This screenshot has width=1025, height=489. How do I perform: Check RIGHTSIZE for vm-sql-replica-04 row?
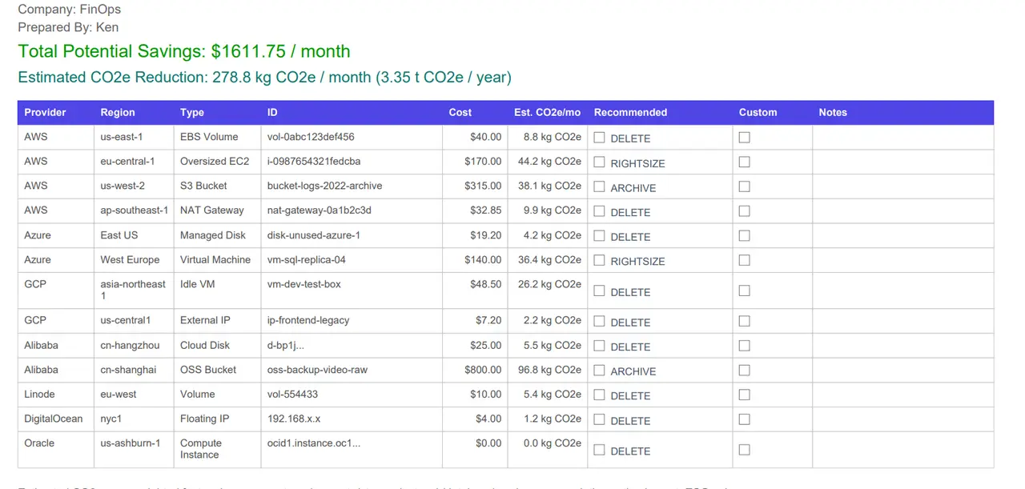(599, 260)
